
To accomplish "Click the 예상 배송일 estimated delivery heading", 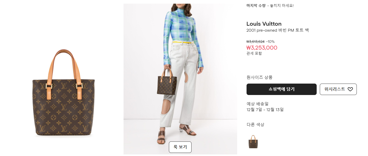I will [x=257, y=104].
